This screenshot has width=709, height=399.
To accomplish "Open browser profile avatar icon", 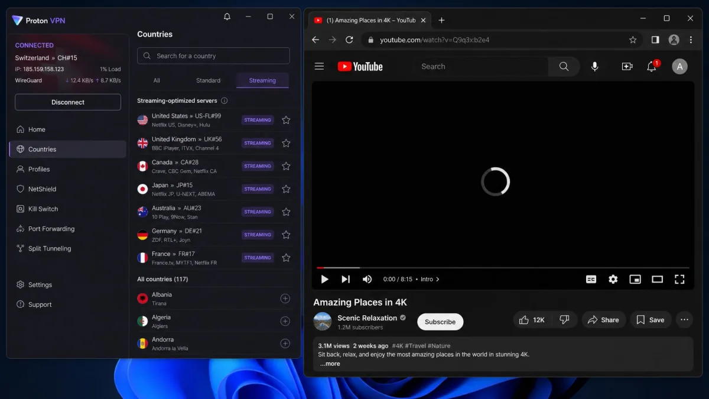I will 674,40.
